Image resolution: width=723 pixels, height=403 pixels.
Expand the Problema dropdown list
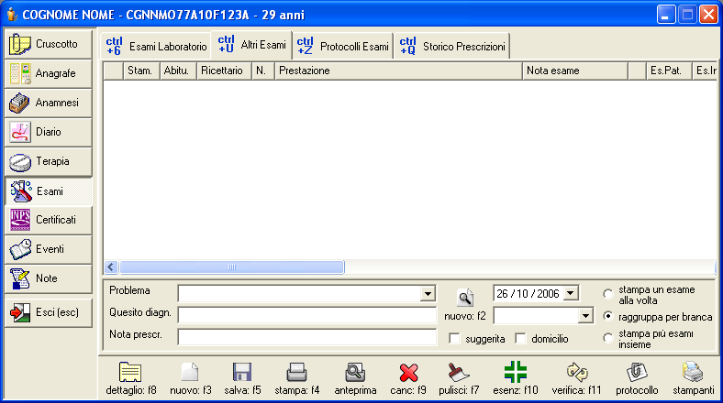pos(427,293)
